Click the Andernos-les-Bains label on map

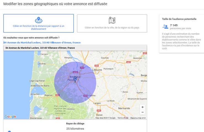[40, 86]
